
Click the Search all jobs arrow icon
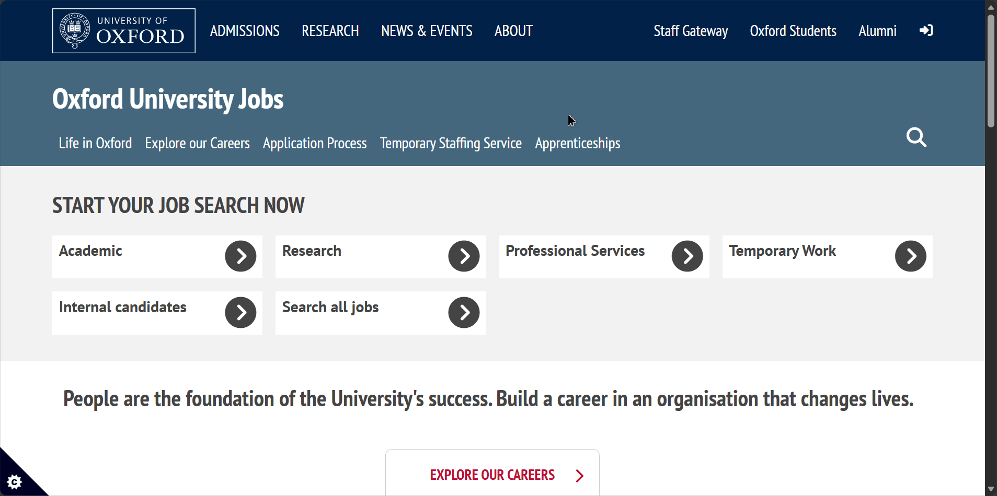pyautogui.click(x=464, y=313)
